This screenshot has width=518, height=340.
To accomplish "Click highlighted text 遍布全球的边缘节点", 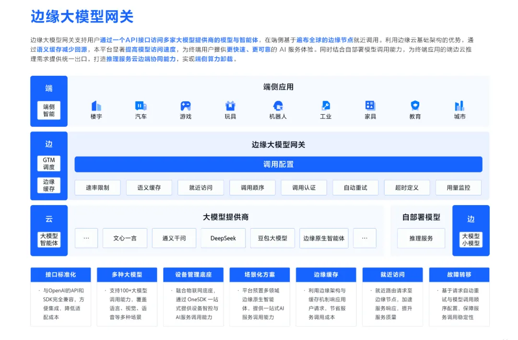I will click(x=325, y=40).
